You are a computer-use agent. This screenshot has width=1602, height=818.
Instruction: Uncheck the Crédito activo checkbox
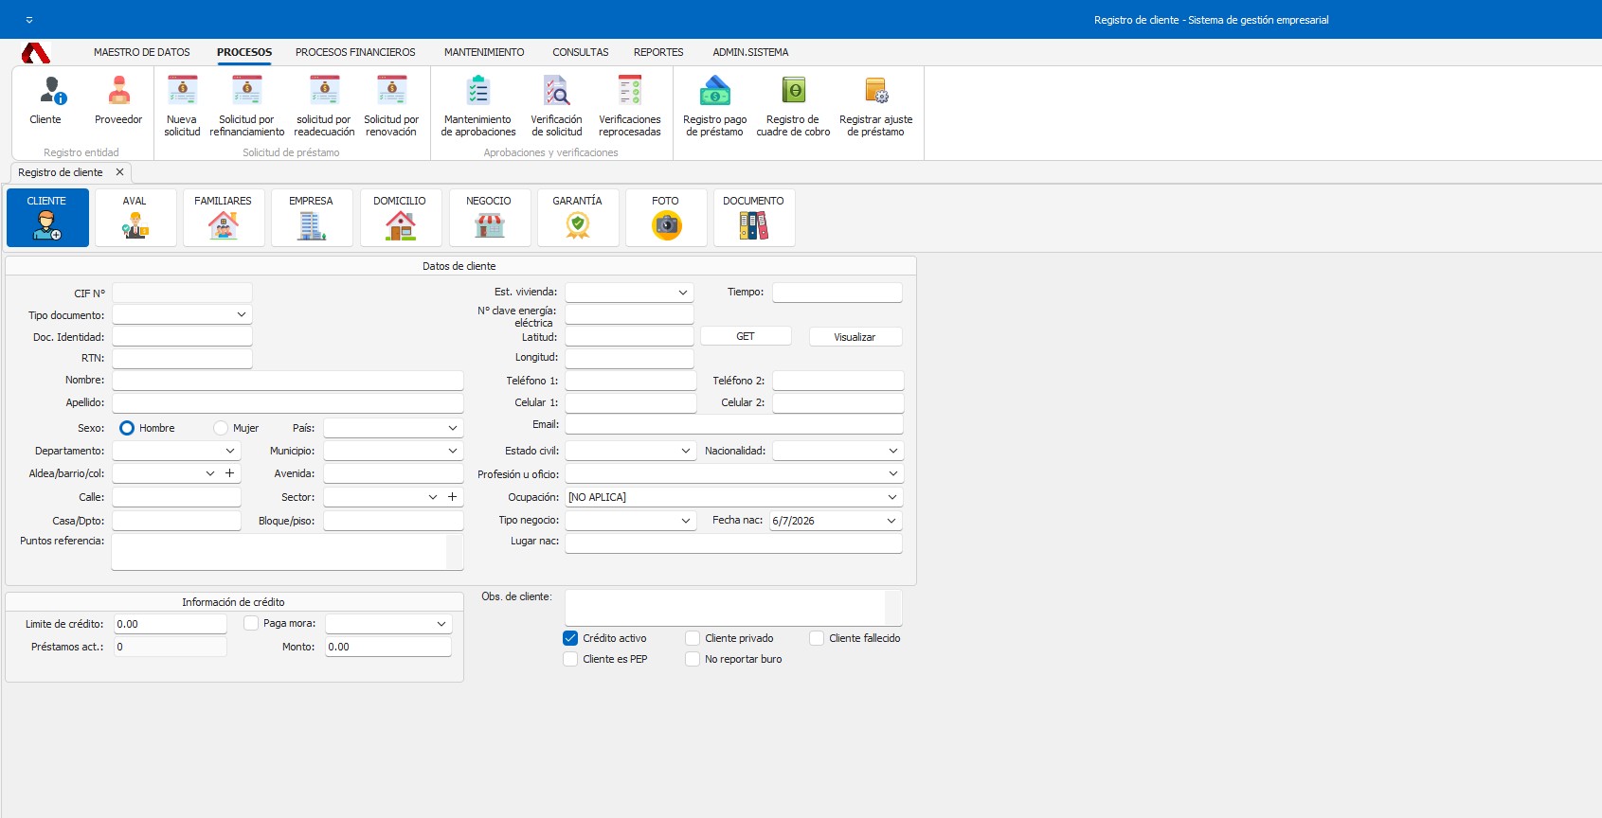pyautogui.click(x=570, y=638)
